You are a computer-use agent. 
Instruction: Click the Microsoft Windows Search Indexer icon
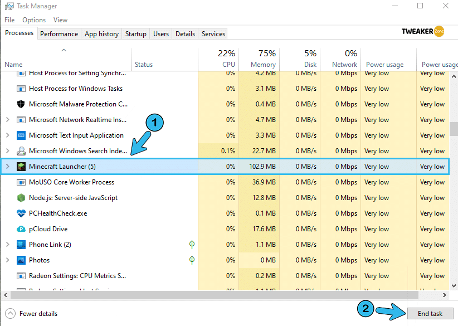click(x=21, y=150)
